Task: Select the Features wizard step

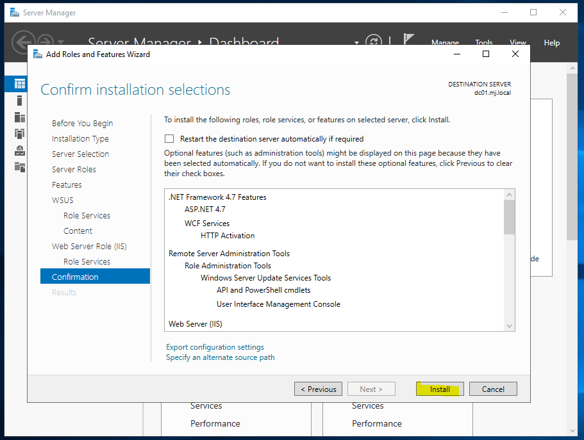Action: click(x=67, y=184)
